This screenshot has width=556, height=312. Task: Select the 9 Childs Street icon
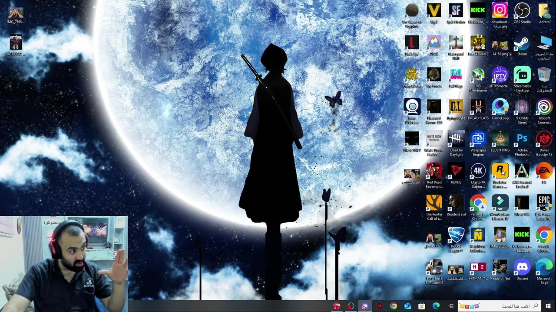522,111
